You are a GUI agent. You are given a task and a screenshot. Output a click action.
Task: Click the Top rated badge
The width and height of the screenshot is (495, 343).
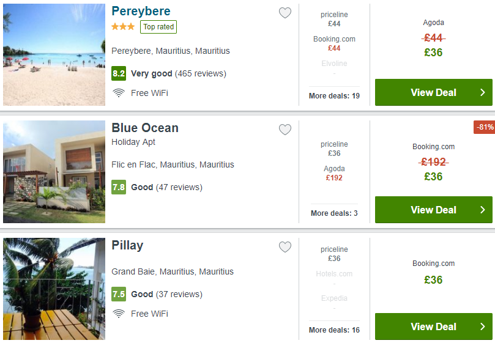158,27
